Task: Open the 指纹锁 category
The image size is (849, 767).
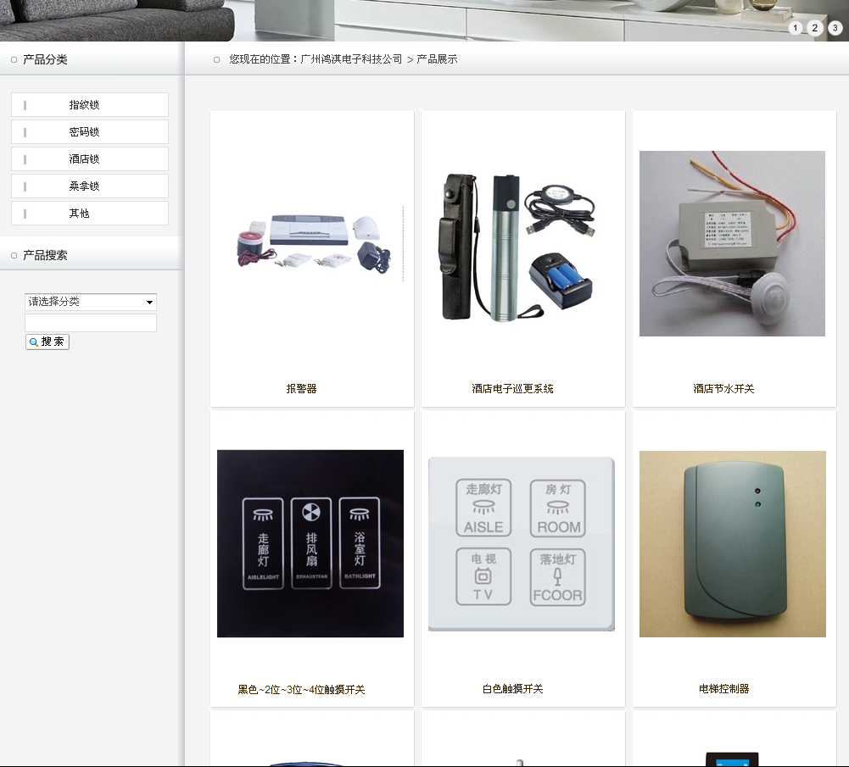Action: tap(90, 105)
